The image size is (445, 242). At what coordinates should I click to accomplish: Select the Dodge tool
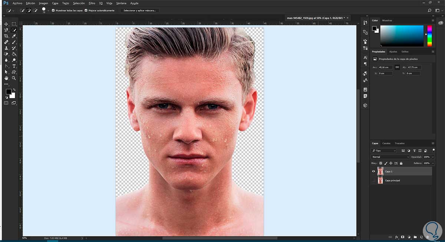coord(14,60)
